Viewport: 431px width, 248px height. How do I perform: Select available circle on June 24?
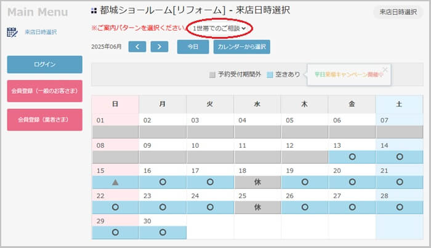210,207
